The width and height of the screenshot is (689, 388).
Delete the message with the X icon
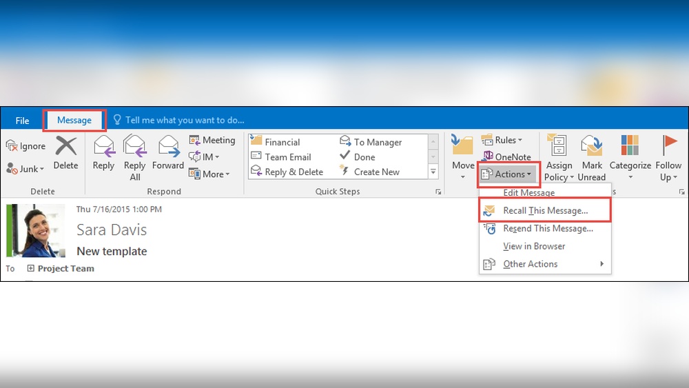(66, 146)
